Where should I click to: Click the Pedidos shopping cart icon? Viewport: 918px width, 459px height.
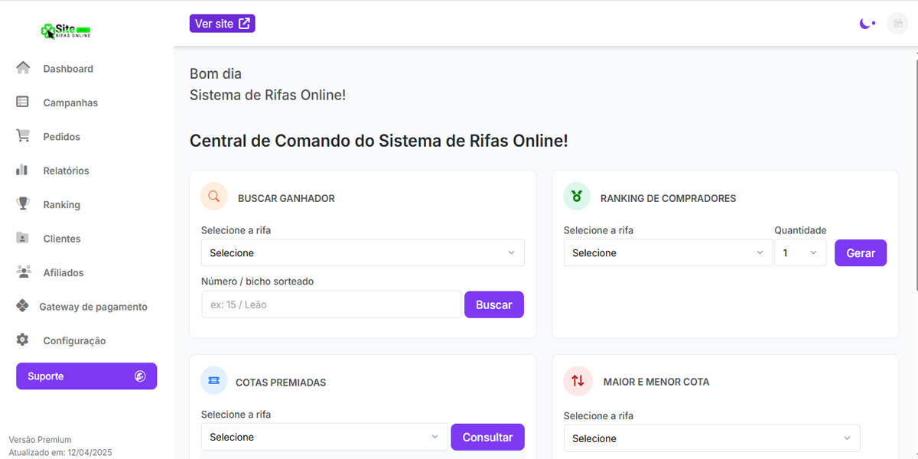pyautogui.click(x=23, y=136)
